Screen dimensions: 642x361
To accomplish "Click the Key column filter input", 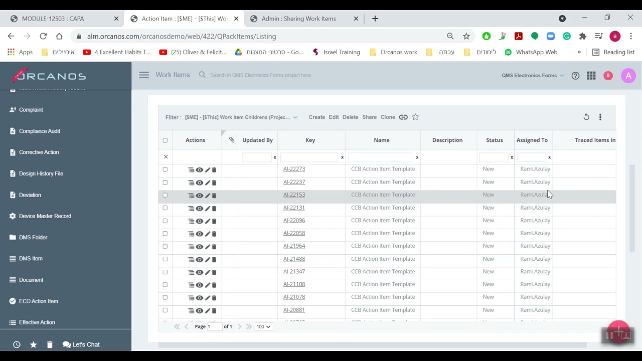I will pyautogui.click(x=309, y=157).
